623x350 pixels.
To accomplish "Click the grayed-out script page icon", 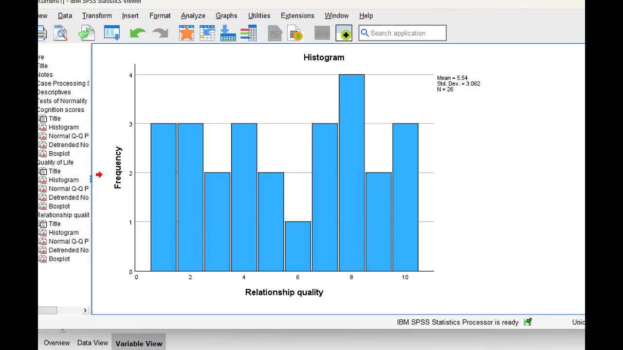I will (275, 33).
